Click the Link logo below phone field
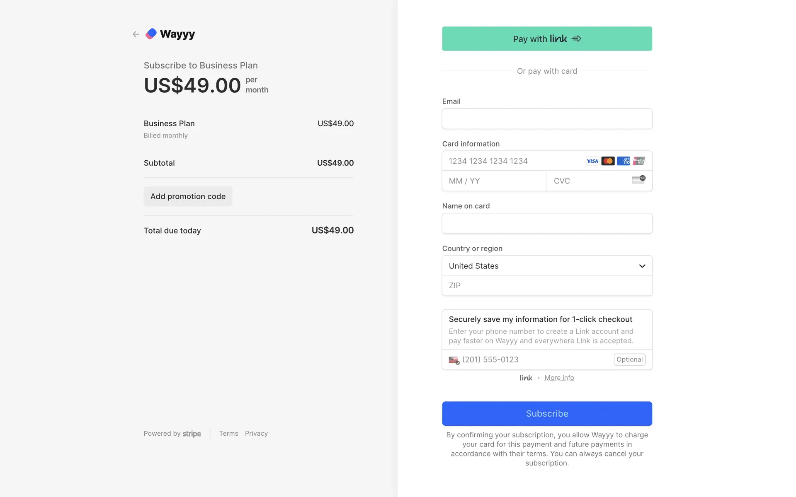Image resolution: width=796 pixels, height=497 pixels. (x=526, y=378)
